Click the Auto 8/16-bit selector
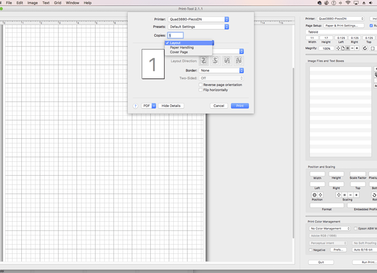This screenshot has height=273, width=377. (364, 250)
